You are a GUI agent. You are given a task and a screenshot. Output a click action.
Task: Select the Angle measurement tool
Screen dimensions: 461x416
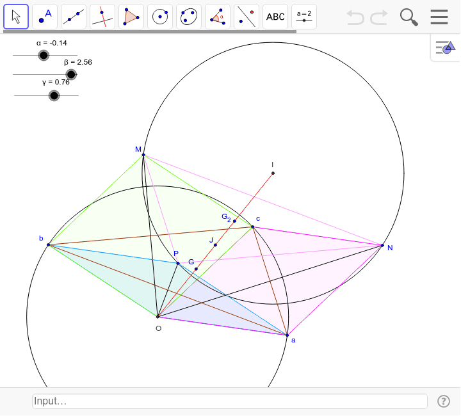click(218, 17)
